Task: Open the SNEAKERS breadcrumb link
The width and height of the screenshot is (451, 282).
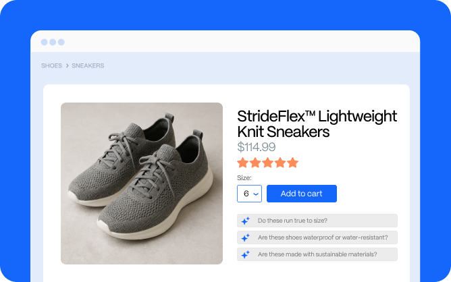Action: [88, 65]
